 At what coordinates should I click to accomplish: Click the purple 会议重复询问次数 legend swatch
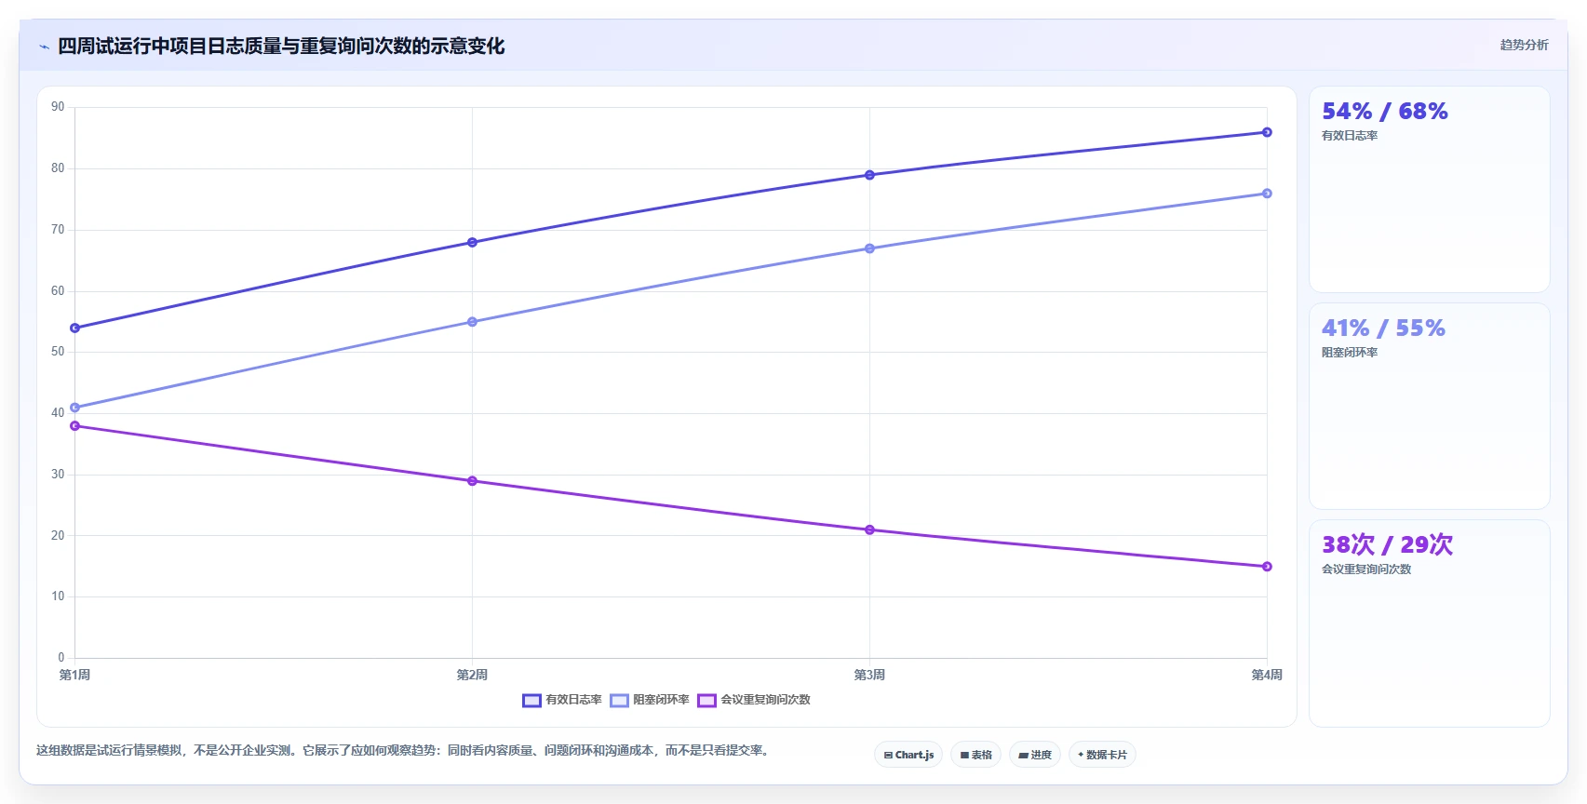(706, 701)
